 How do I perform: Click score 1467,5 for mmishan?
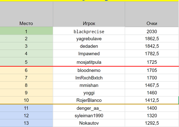(152, 85)
